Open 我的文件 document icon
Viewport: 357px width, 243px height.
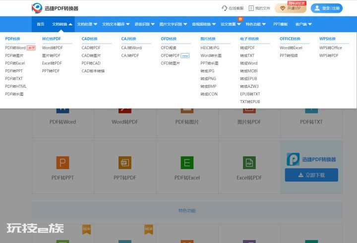(251, 8)
